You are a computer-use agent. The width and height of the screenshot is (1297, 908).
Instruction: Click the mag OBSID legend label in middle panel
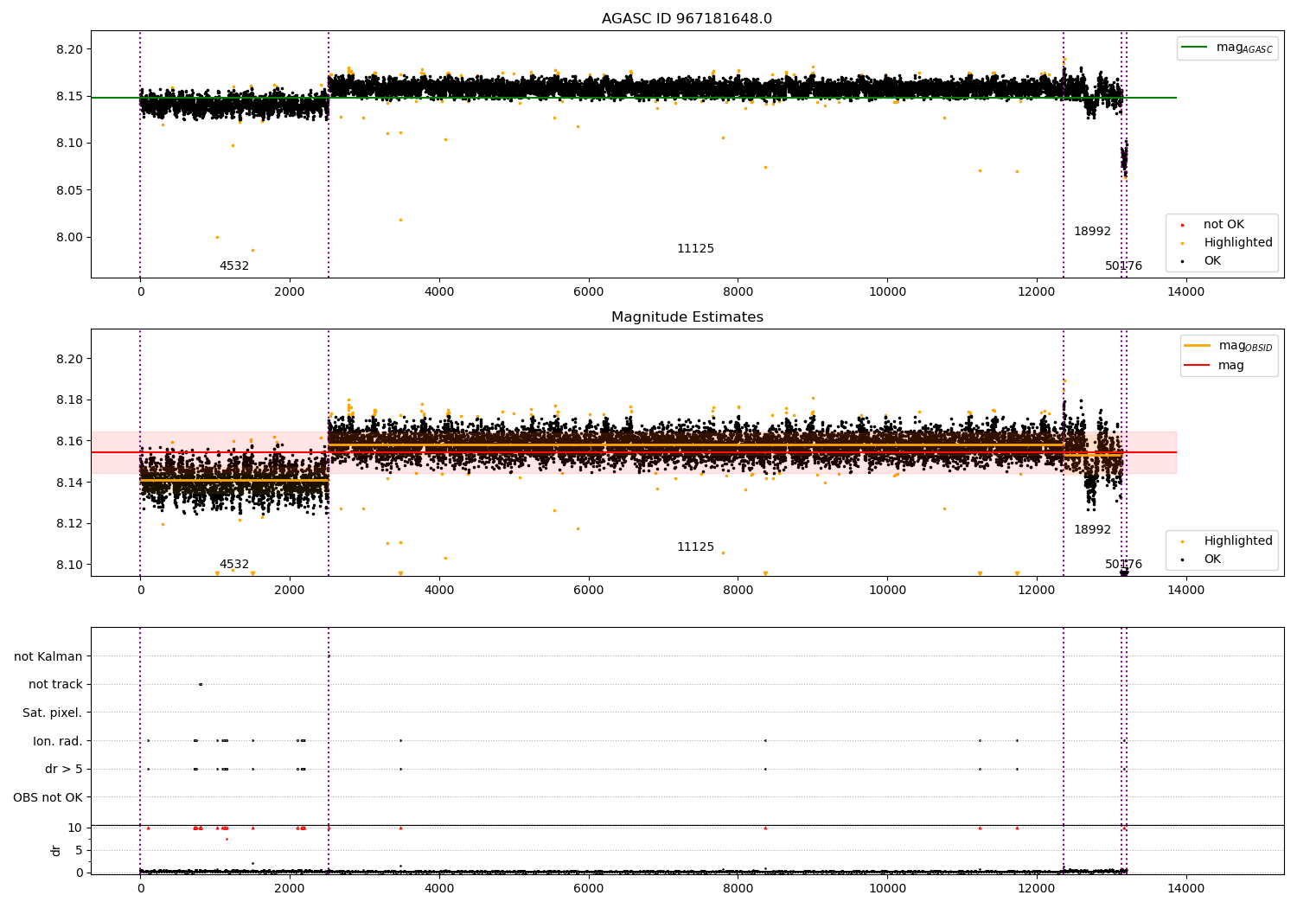coord(1245,346)
